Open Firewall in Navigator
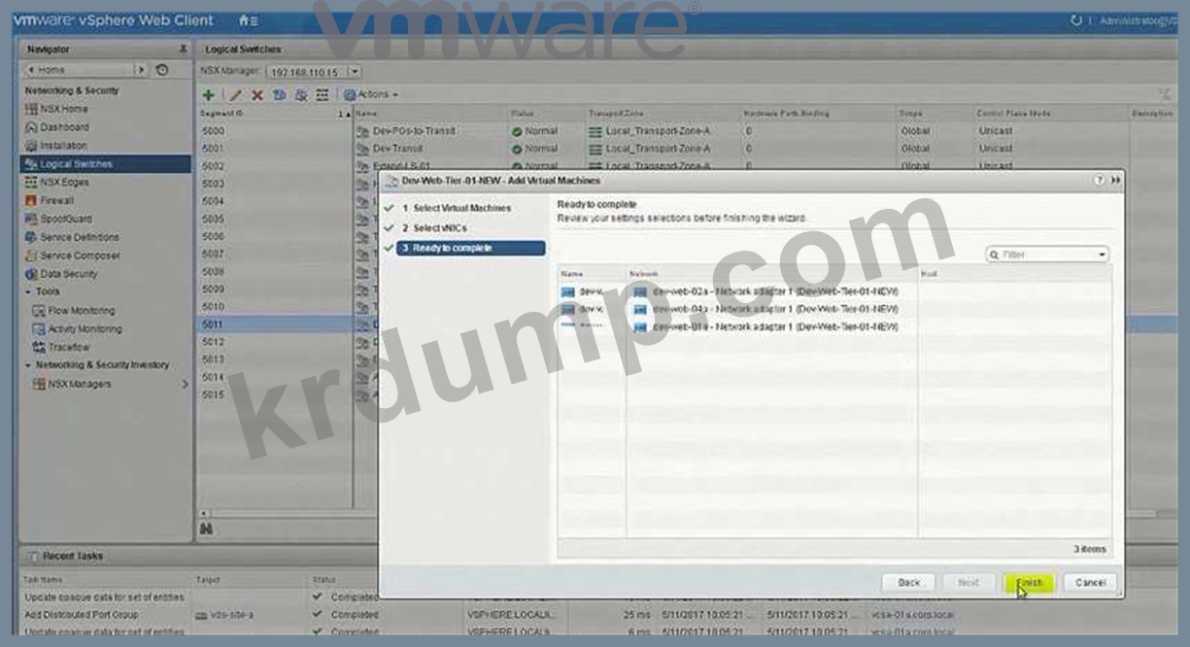The image size is (1190, 647). tap(56, 201)
